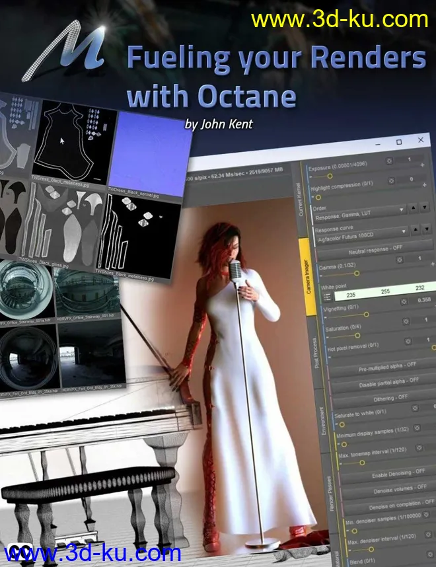Click the up arrow beside Response curve dropdown
436x567 pixels.
coord(416,229)
